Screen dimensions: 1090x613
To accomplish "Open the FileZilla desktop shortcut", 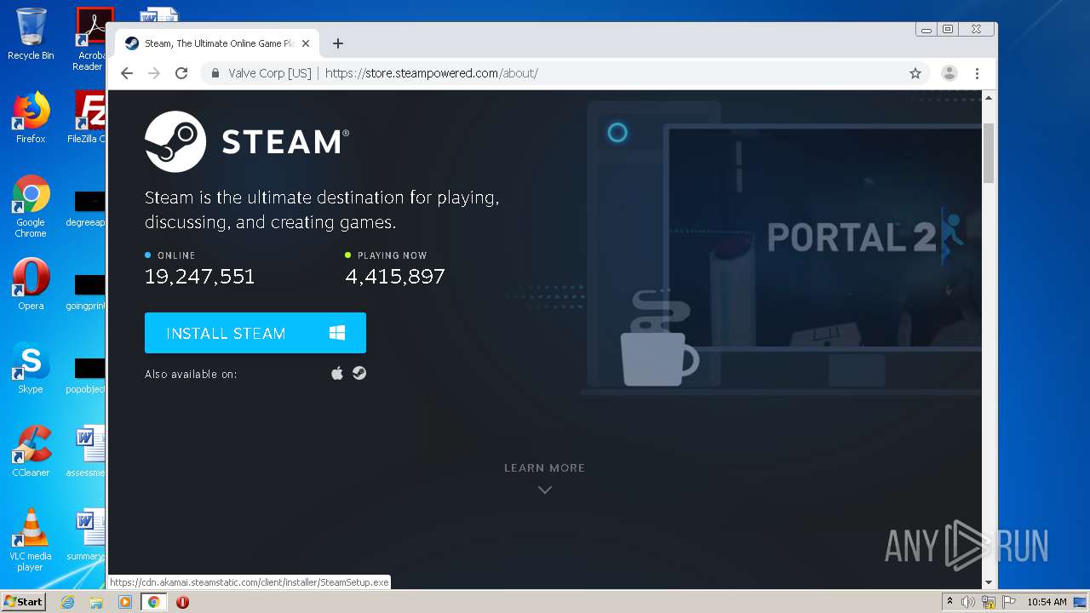I will [89, 117].
